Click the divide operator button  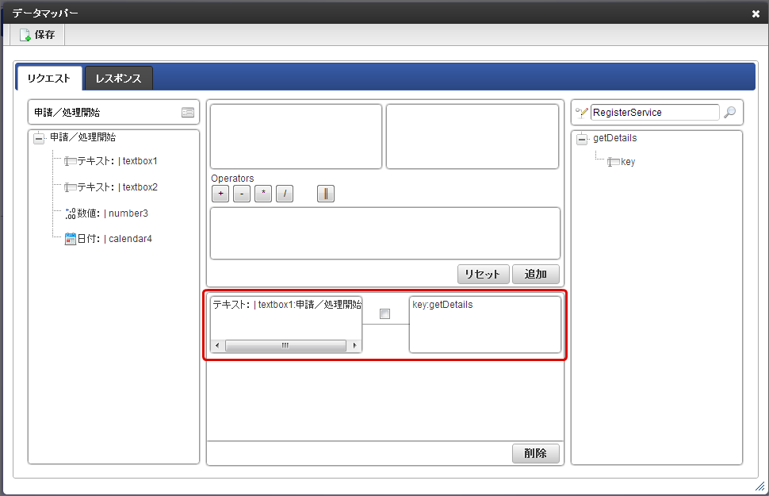coord(285,194)
